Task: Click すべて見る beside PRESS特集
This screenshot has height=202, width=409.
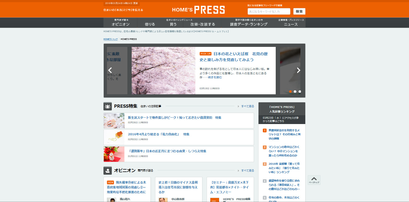Action: [247, 106]
